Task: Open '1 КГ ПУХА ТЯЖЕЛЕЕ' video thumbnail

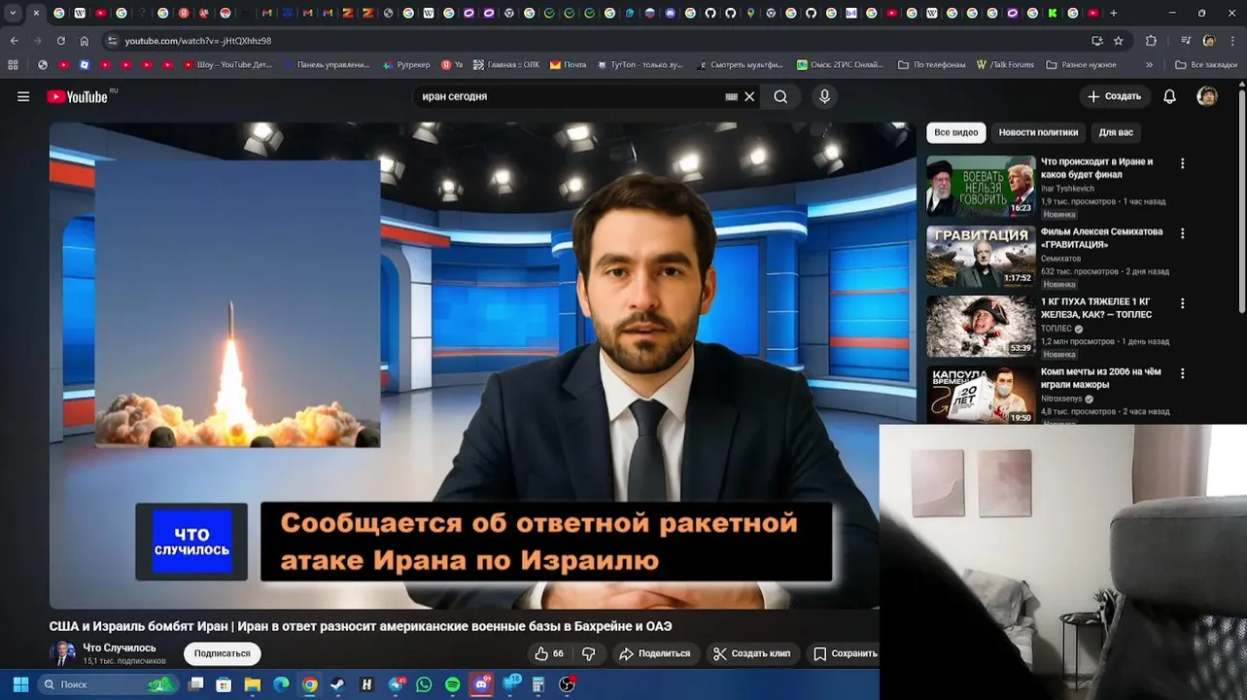Action: coord(981,327)
